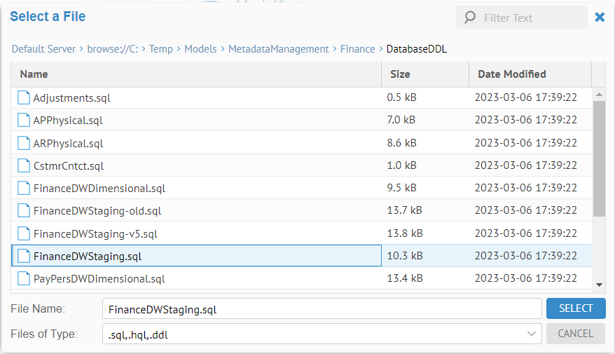615x354 pixels.
Task: Click the FinanceDWStaging-old.sql file icon
Action: pos(24,211)
